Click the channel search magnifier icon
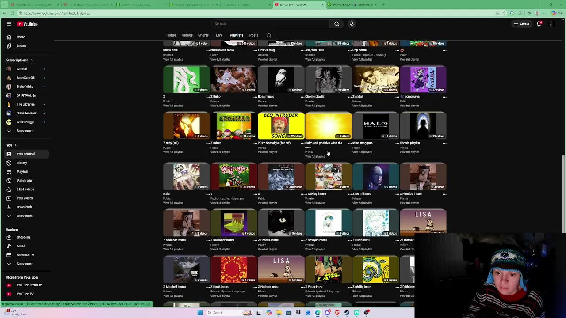The width and height of the screenshot is (566, 318). point(268,35)
